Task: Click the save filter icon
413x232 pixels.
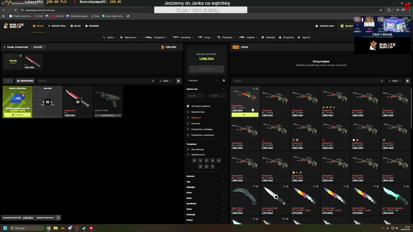Action: pos(224,80)
